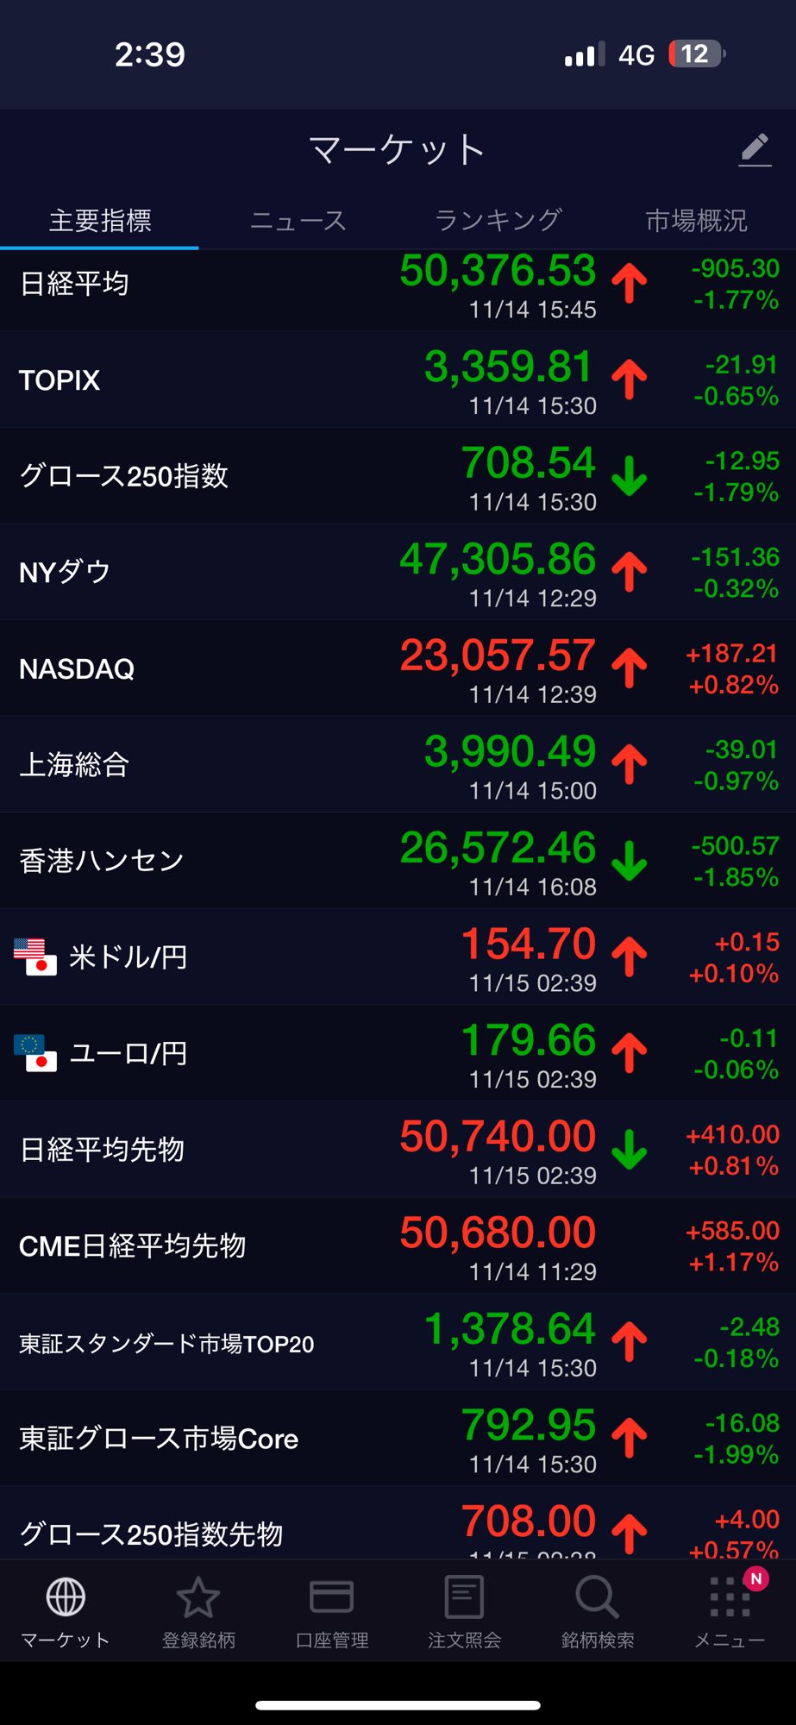Open 口座管理 card icon
This screenshot has width=796, height=1725.
[x=331, y=1597]
